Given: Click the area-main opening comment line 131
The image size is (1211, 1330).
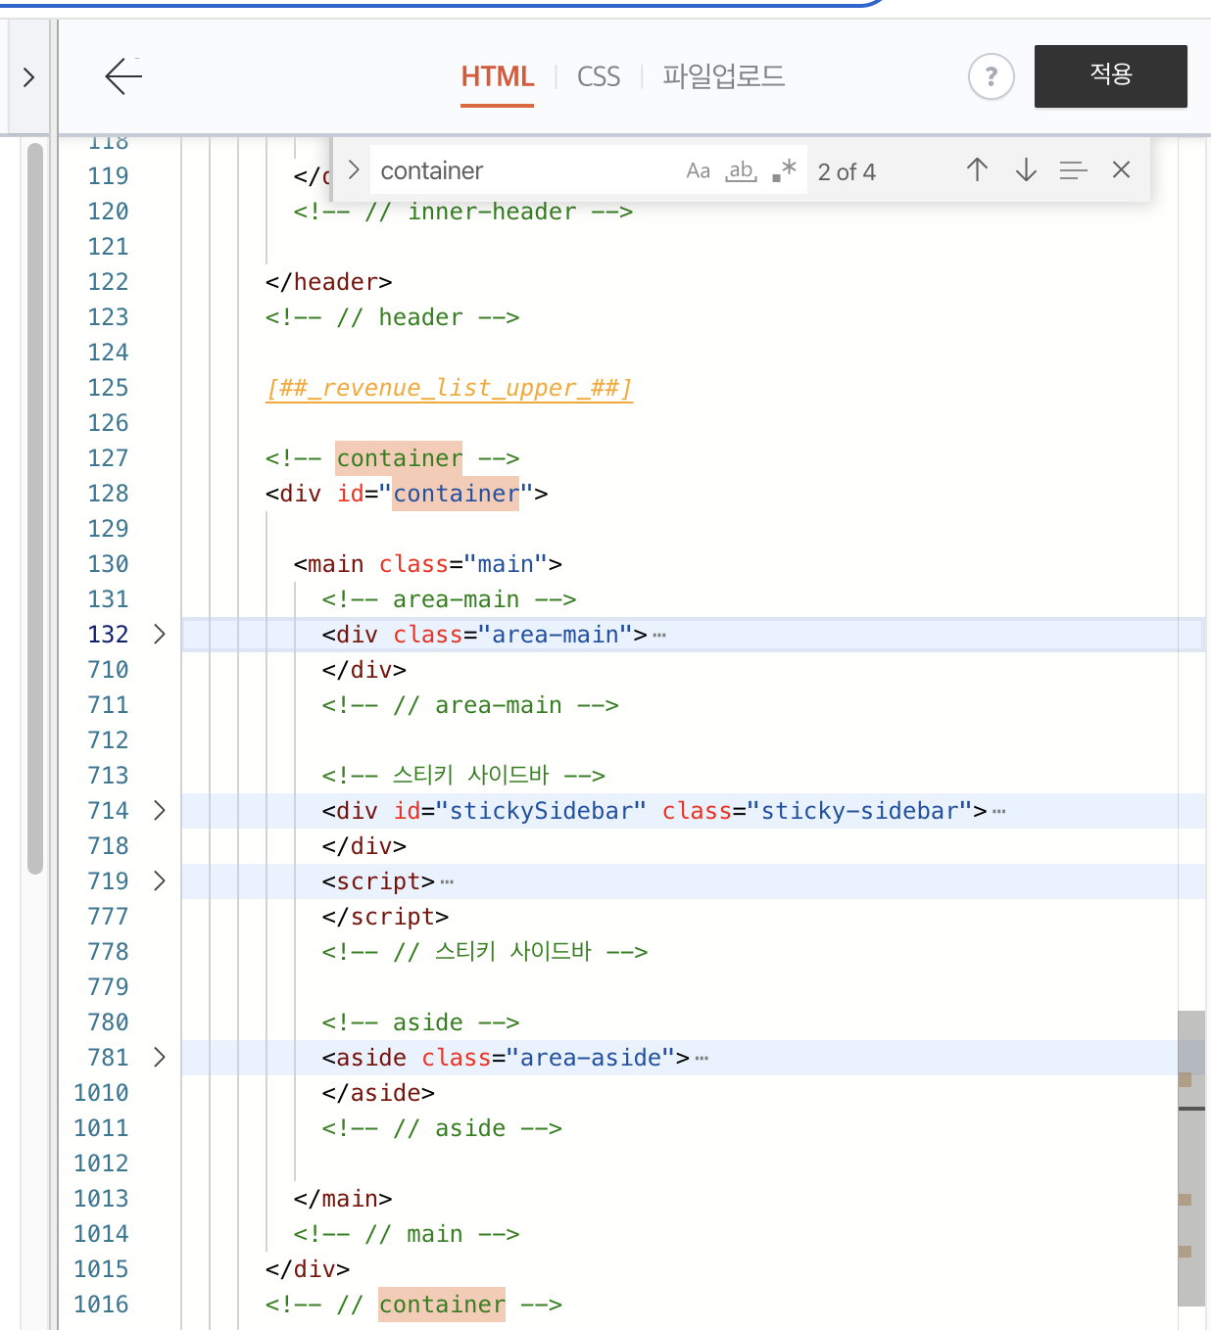Looking at the screenshot, I should [x=449, y=599].
